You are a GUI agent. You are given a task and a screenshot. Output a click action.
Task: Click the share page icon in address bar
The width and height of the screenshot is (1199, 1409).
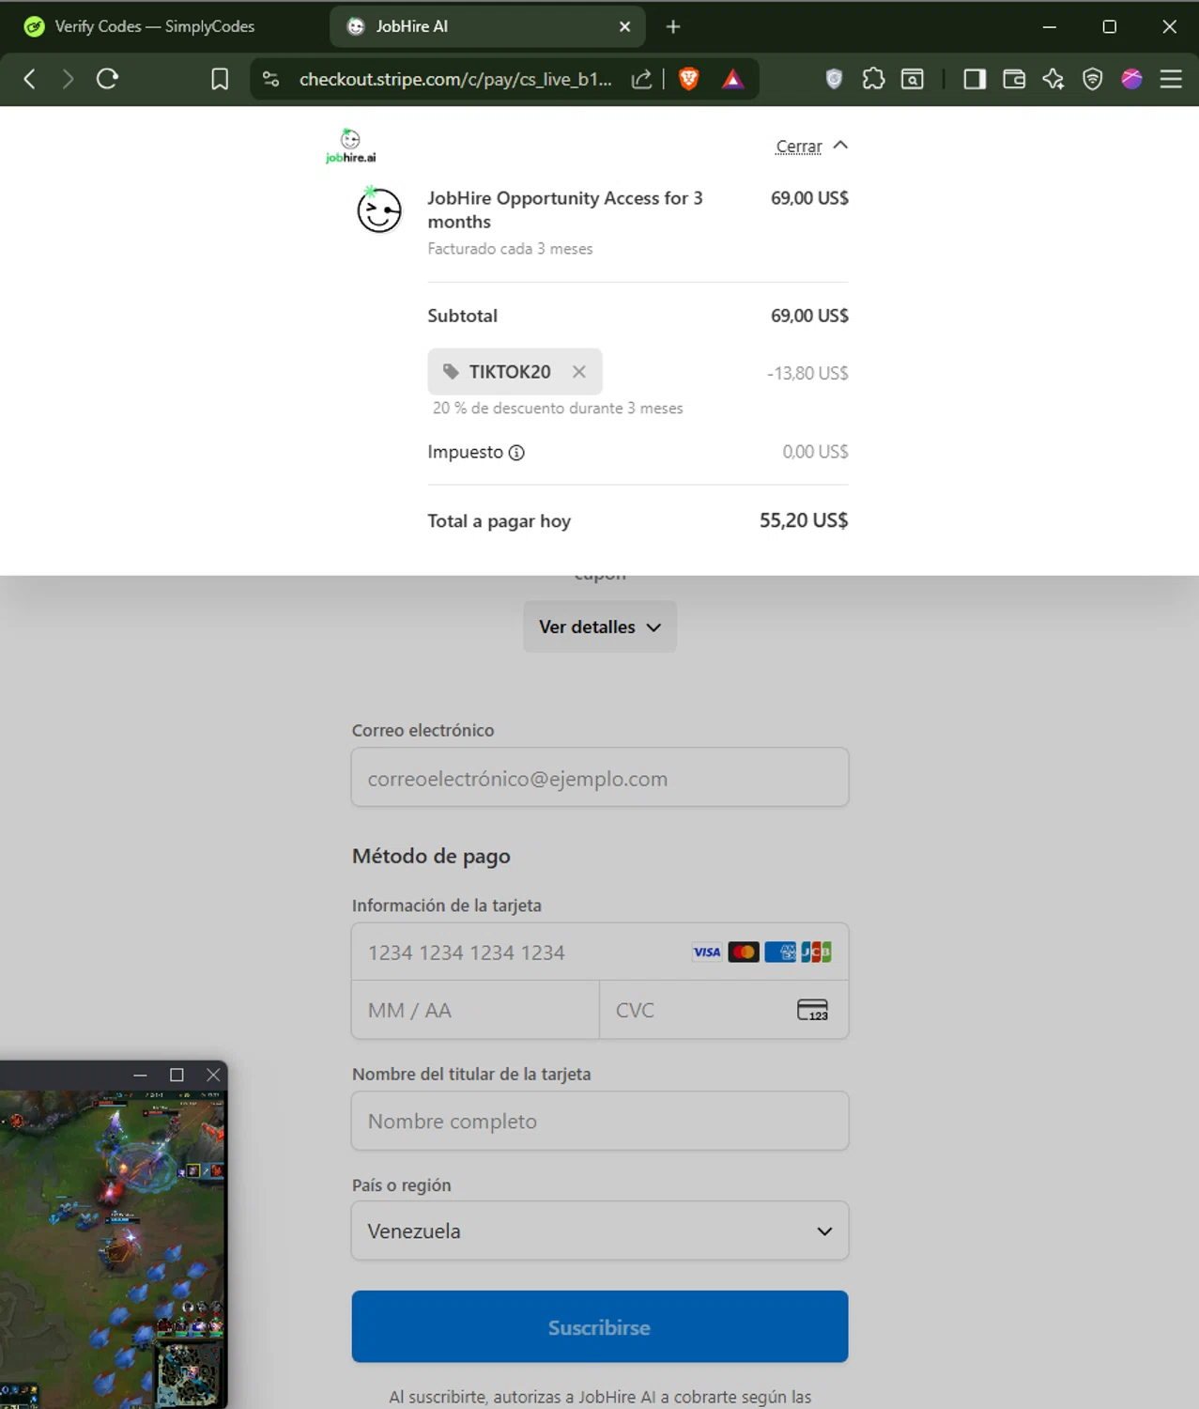[641, 79]
